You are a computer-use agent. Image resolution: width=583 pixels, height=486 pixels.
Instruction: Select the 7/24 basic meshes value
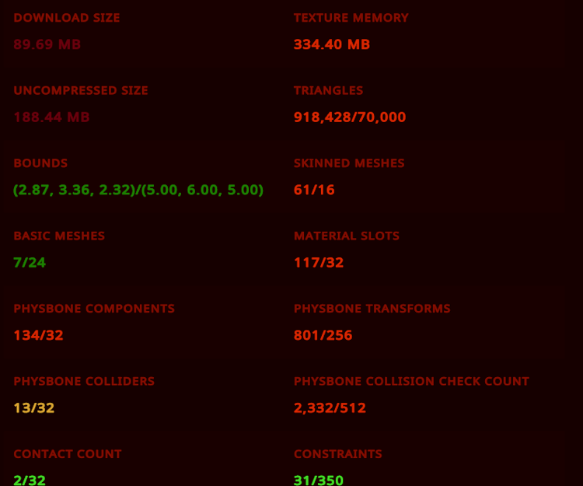(x=30, y=263)
